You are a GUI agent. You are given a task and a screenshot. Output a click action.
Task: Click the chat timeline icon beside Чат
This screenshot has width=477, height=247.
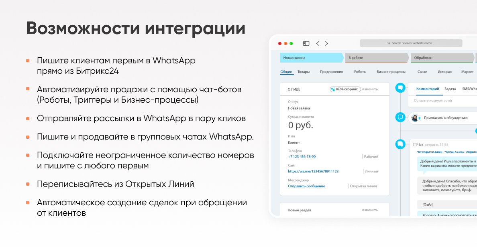(x=400, y=144)
